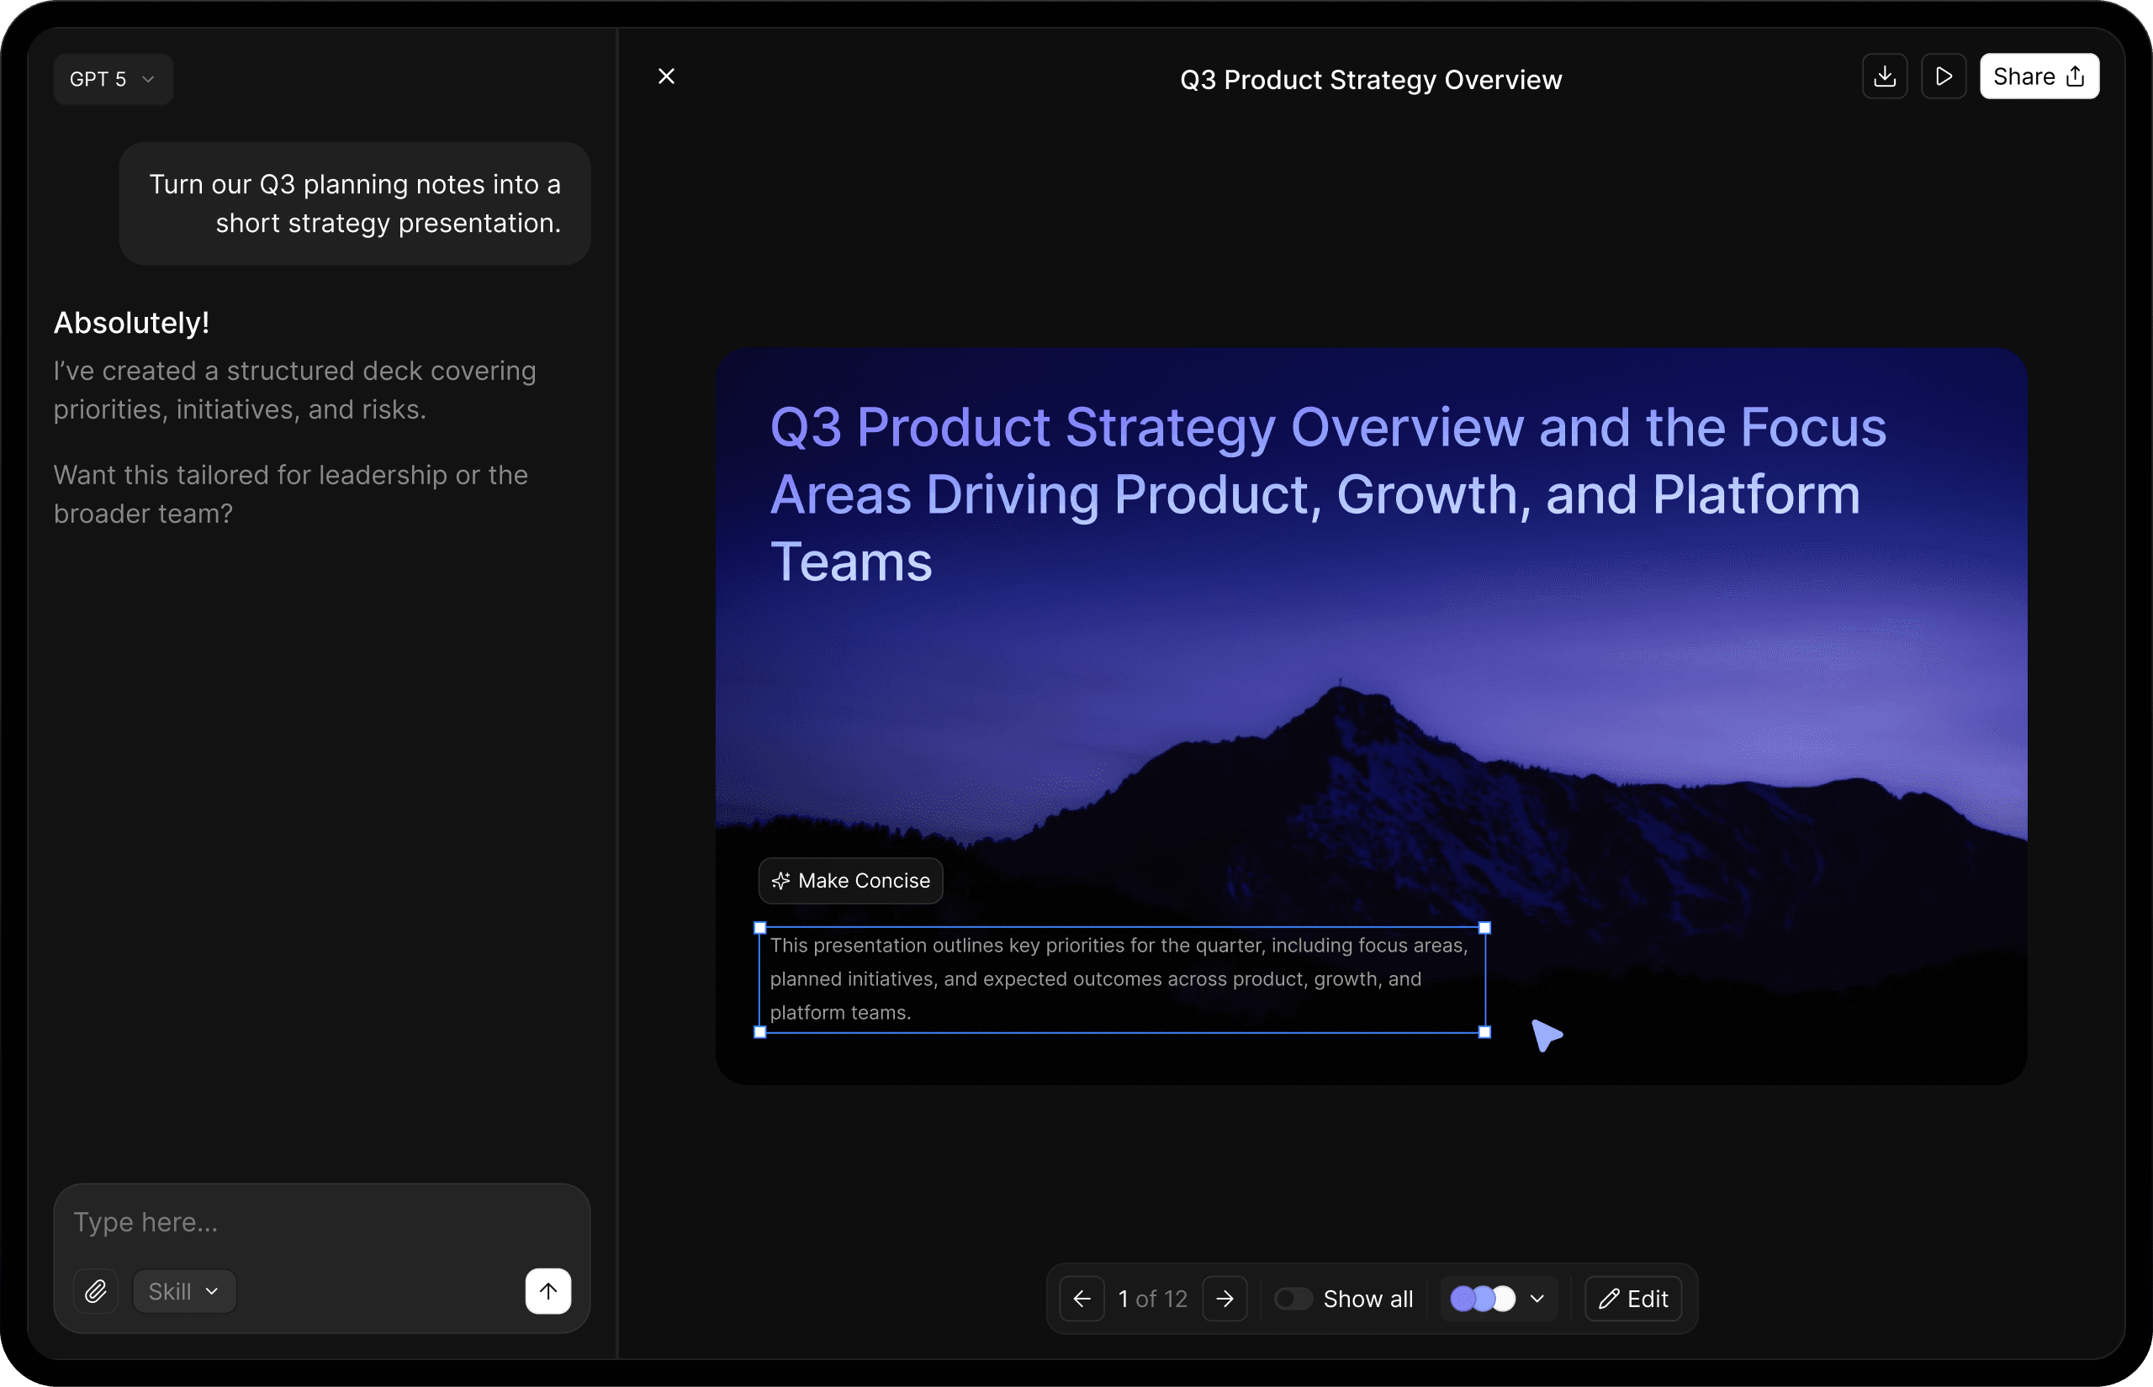Open the GPT 5 model dropdown
This screenshot has height=1387, width=2153.
[x=113, y=79]
